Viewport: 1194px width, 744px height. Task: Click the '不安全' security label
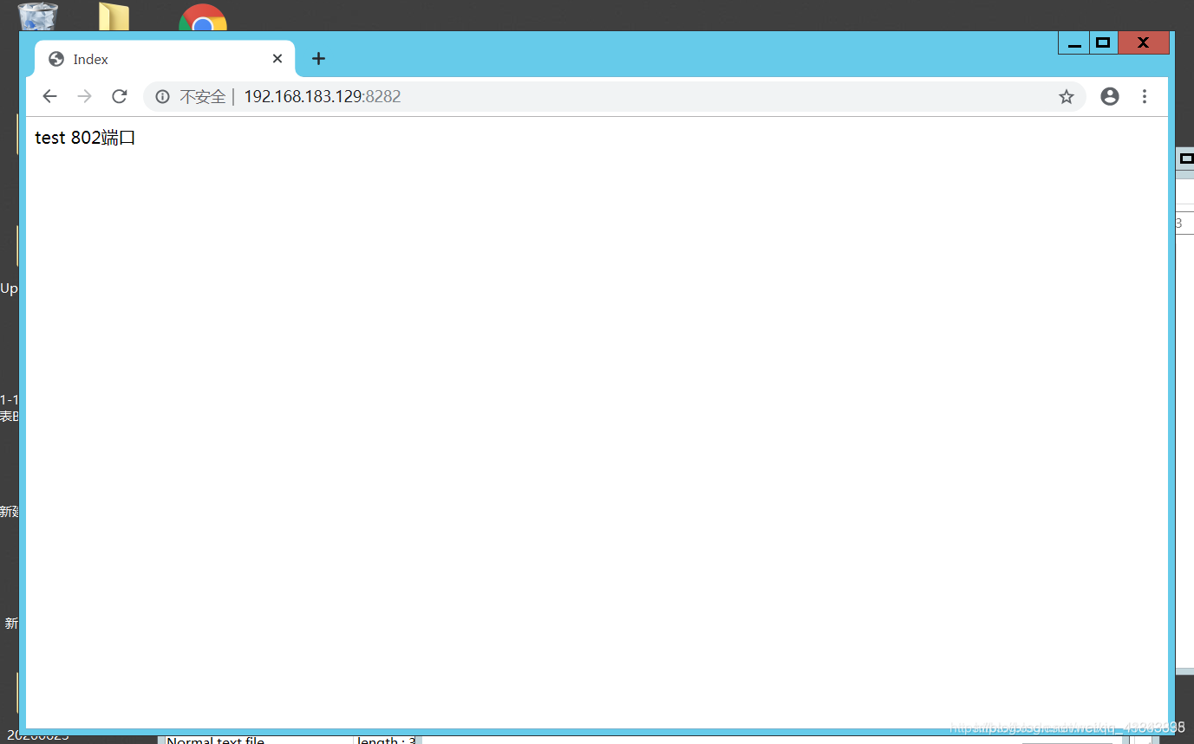click(202, 97)
